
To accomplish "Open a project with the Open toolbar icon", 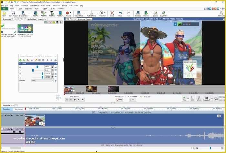I will (x=4, y=14).
